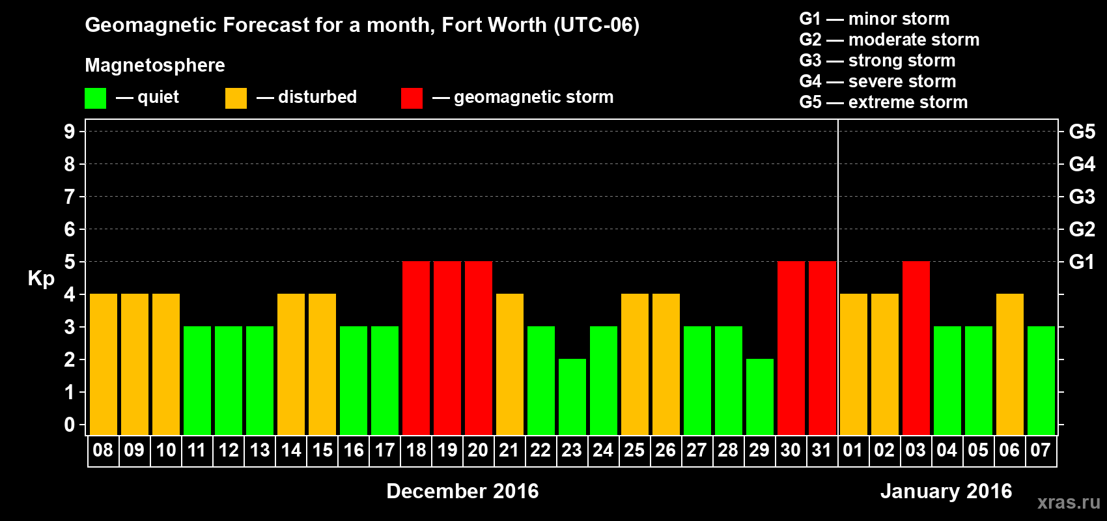Select the yellow bar for December 21
This screenshot has height=521, width=1107.
(x=510, y=364)
